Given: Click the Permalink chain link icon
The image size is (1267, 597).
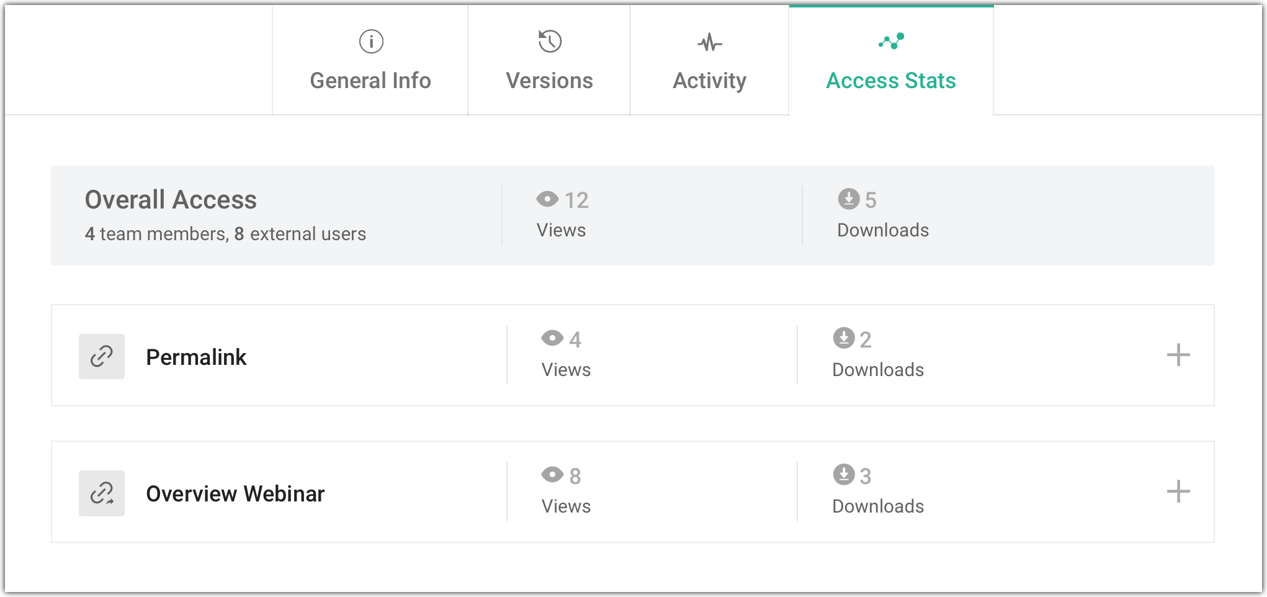Looking at the screenshot, I should (x=102, y=356).
